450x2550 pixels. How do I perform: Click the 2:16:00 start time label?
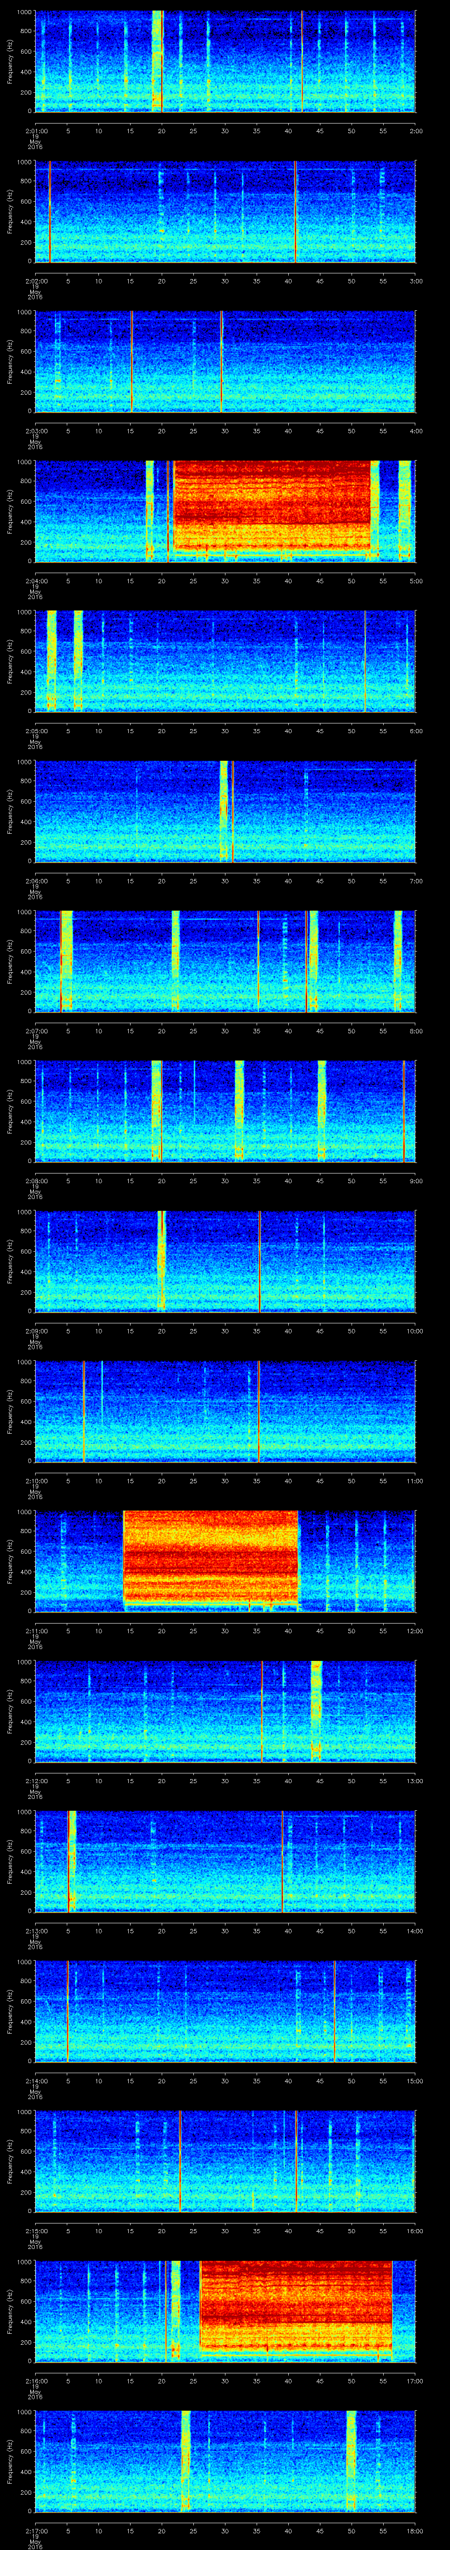36,2381
